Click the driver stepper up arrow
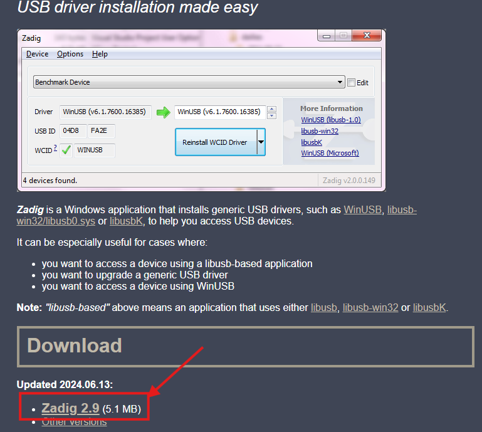This screenshot has height=432, width=482. coord(272,109)
